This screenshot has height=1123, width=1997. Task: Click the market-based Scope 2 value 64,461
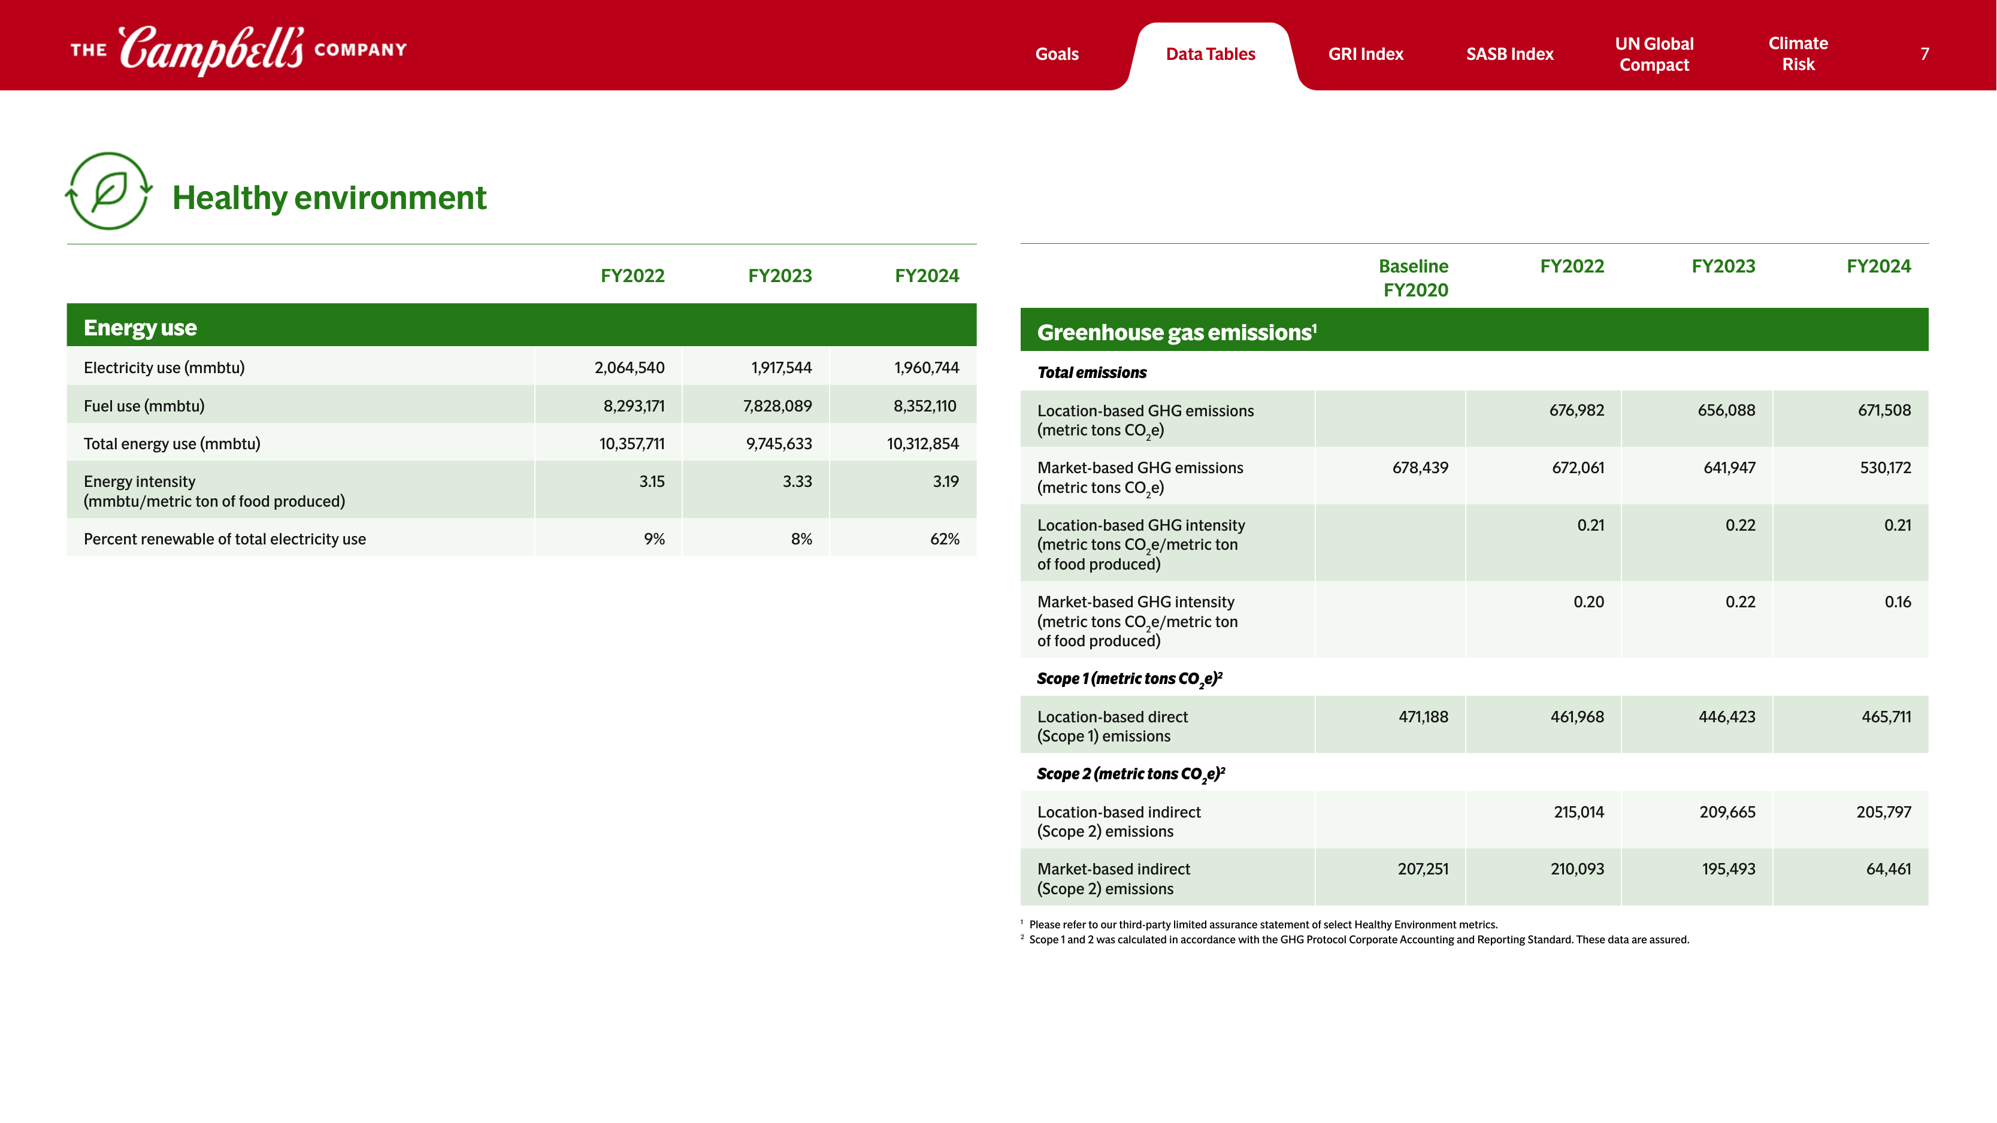pyautogui.click(x=1888, y=869)
